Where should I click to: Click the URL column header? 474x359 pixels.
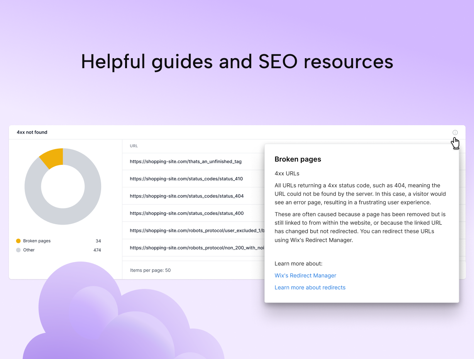(x=134, y=146)
